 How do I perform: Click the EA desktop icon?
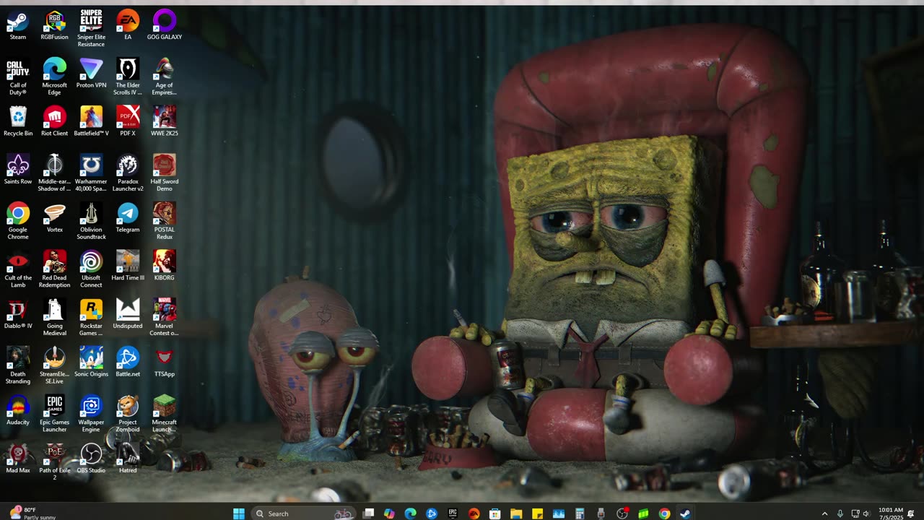coord(128,25)
